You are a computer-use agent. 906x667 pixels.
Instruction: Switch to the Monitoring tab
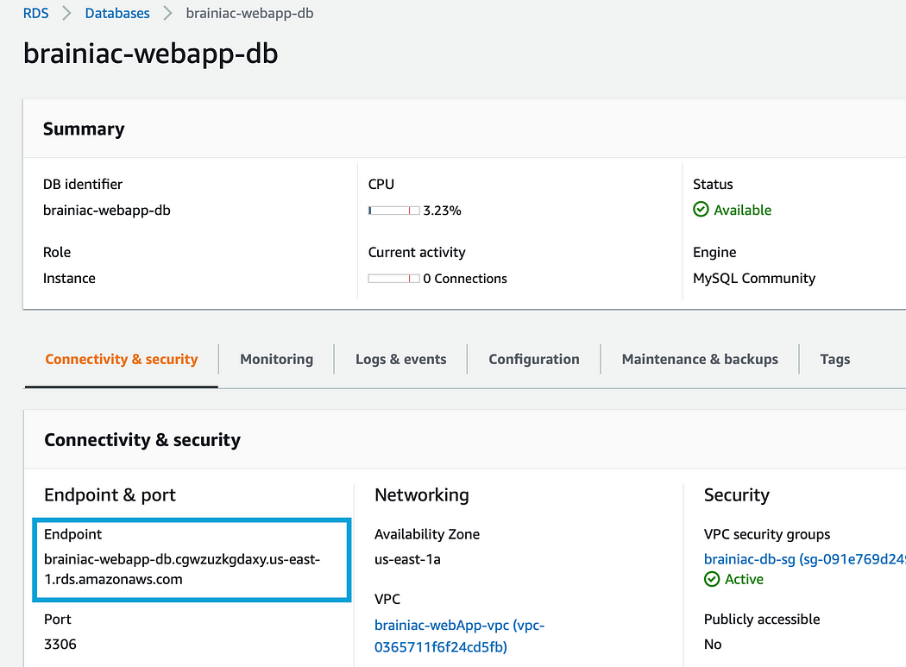pyautogui.click(x=277, y=359)
